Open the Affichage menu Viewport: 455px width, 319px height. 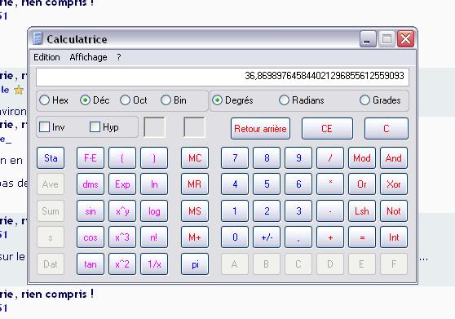(88, 57)
